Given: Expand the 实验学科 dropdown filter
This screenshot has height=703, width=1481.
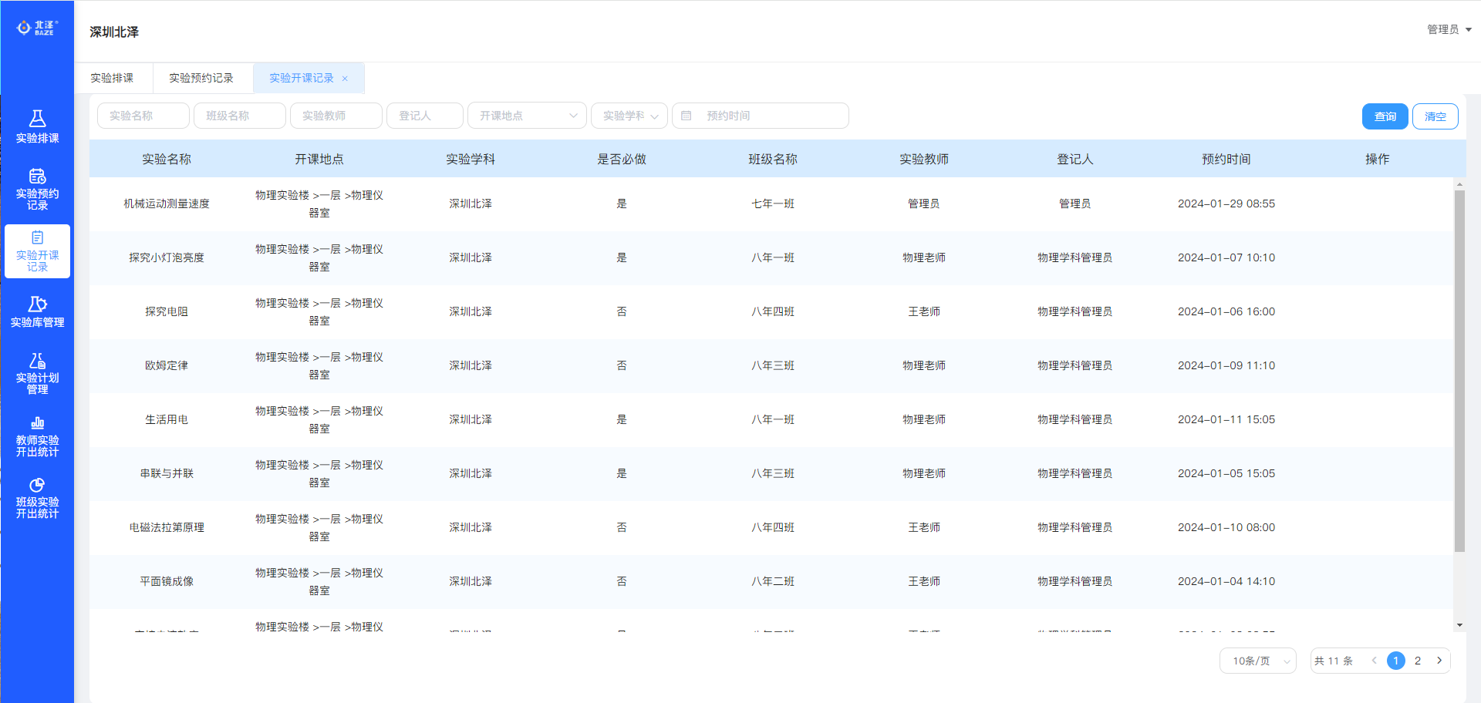Looking at the screenshot, I should pyautogui.click(x=629, y=116).
